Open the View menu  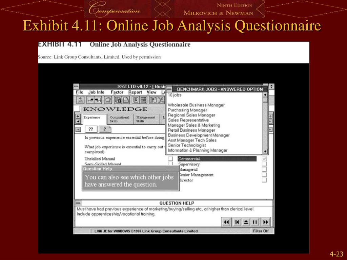[x=151, y=92]
